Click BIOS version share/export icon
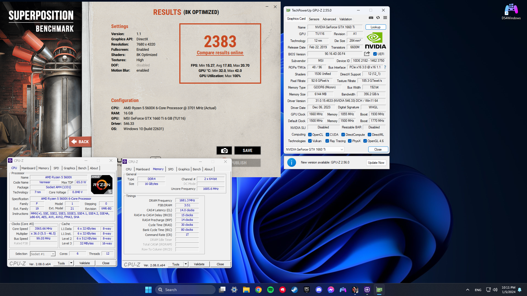Viewport: 527px width, 296px height. 367,54
